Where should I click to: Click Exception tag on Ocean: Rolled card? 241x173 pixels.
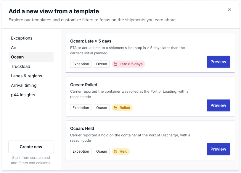tap(81, 108)
